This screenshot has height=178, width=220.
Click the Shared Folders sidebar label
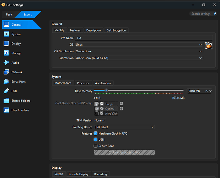21,101
